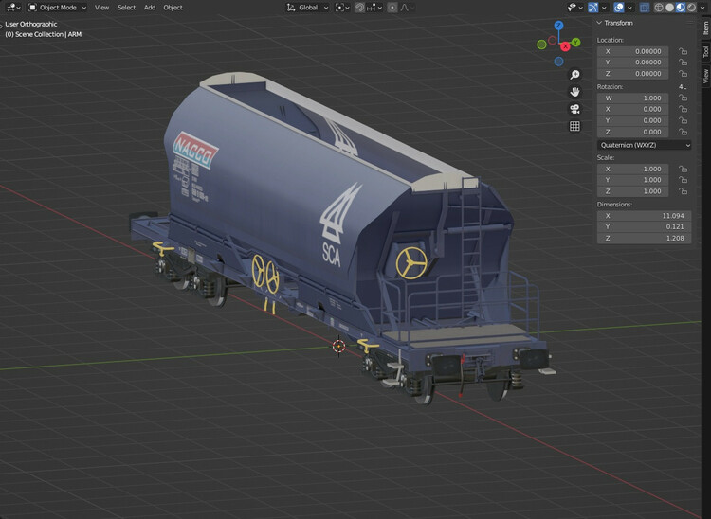The width and height of the screenshot is (711, 519).
Task: Toggle the snap magnet icon
Action: 359,8
